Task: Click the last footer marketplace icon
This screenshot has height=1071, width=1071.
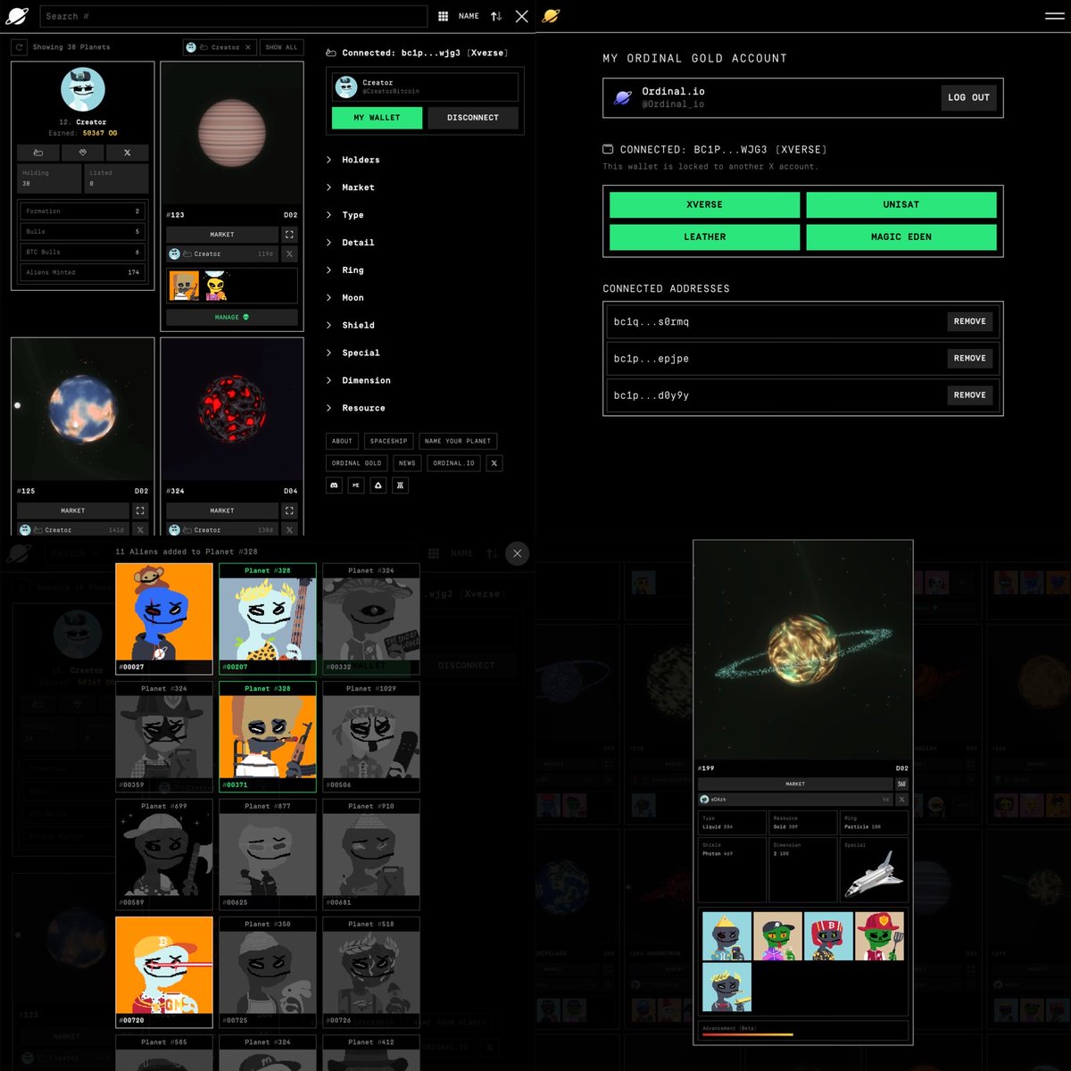Action: point(400,486)
